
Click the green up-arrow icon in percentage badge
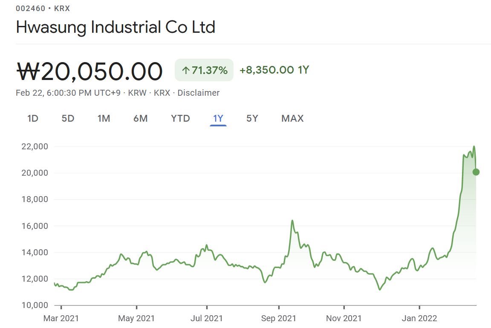(x=185, y=71)
